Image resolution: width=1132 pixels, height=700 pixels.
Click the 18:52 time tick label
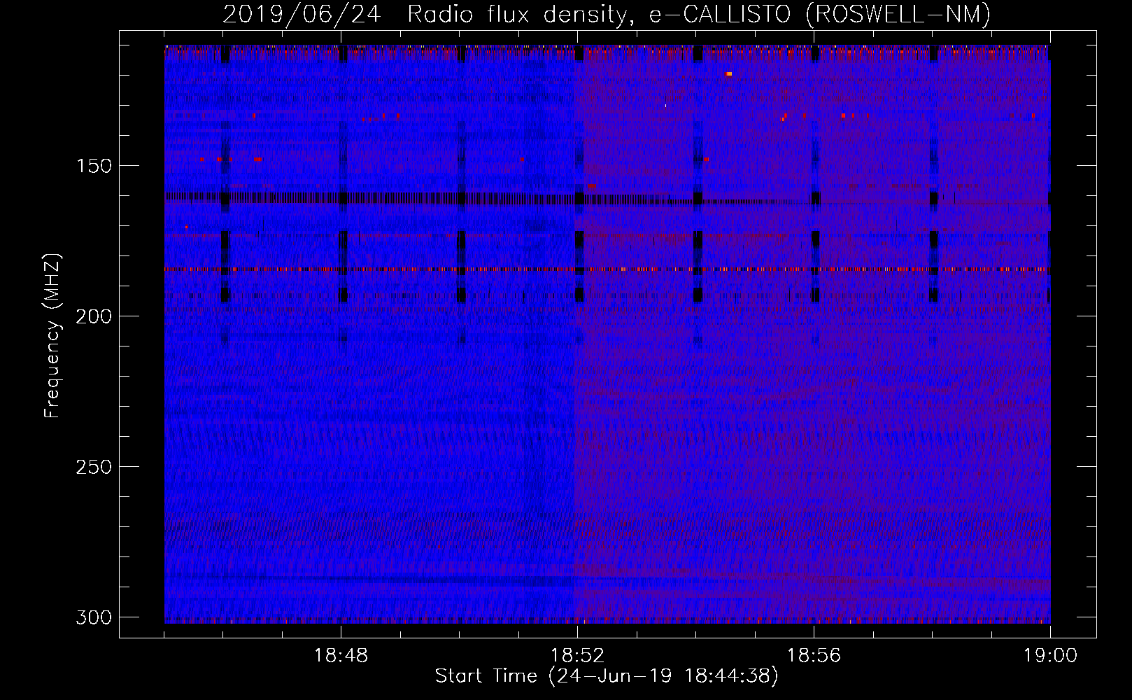(x=577, y=656)
